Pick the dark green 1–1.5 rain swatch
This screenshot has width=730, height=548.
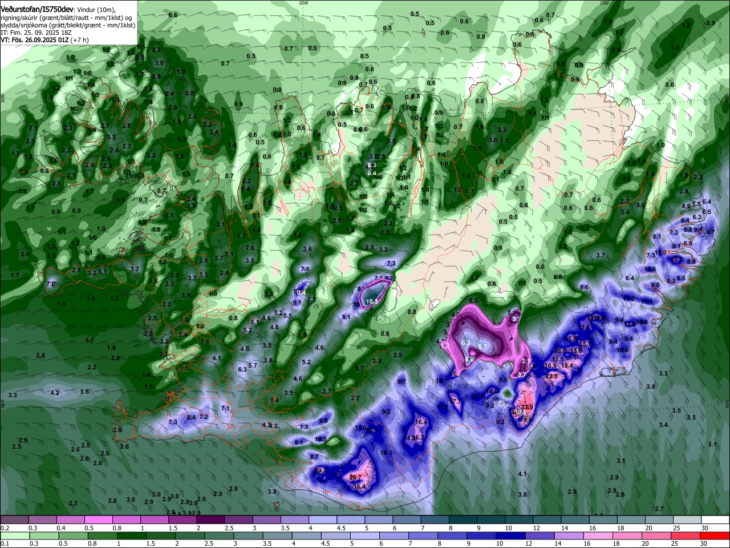coord(131,535)
